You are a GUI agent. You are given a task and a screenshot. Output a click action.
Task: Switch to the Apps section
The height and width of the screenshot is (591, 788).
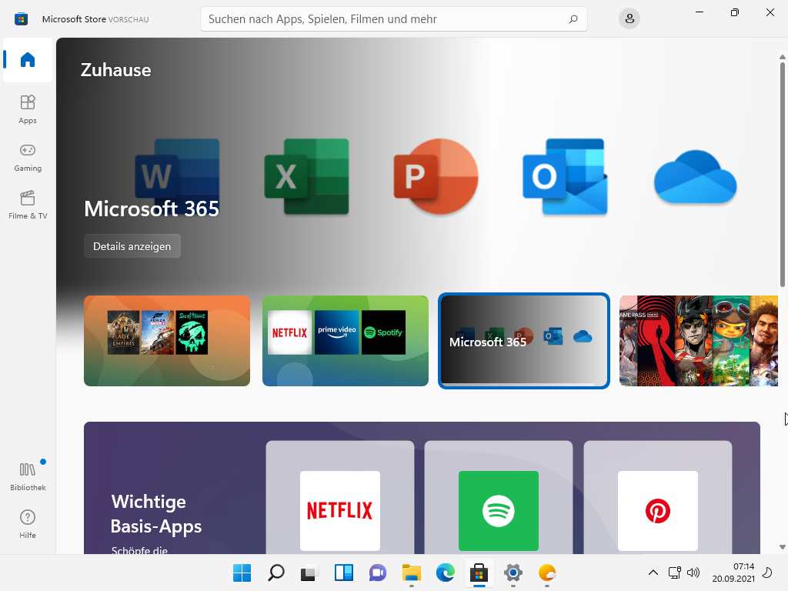tap(28, 109)
